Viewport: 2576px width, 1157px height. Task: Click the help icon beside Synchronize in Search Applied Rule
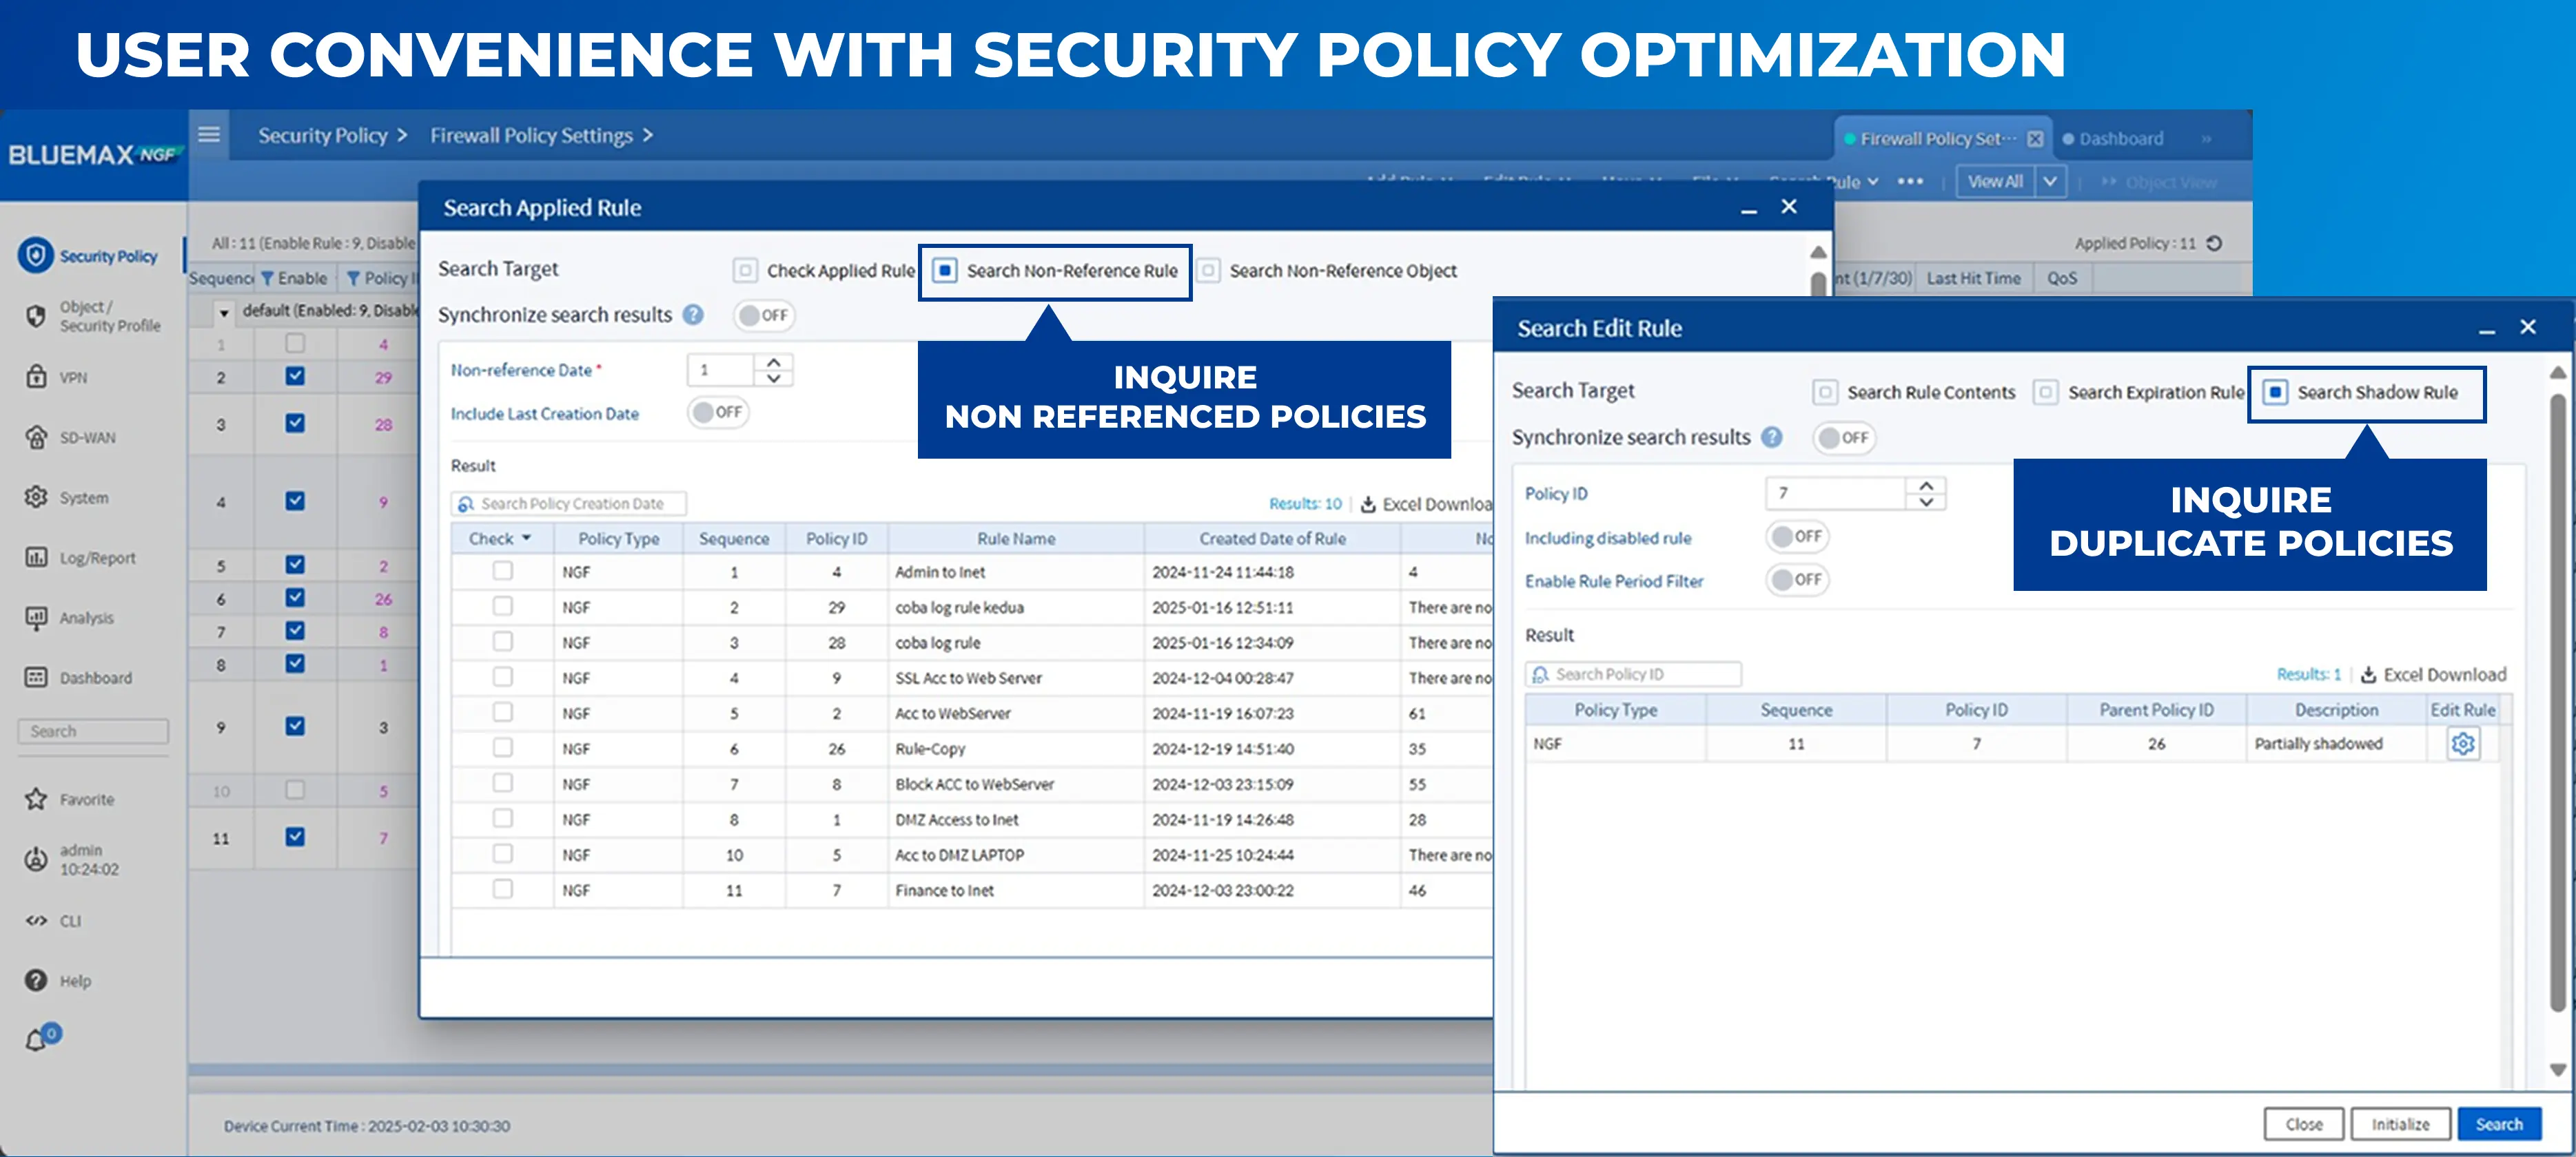point(693,315)
